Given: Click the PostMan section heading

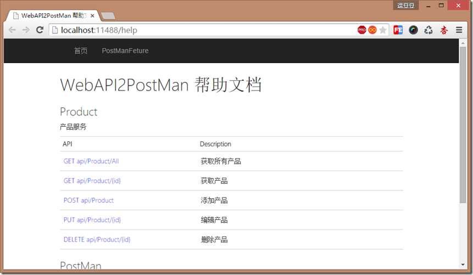Looking at the screenshot, I should (81, 265).
